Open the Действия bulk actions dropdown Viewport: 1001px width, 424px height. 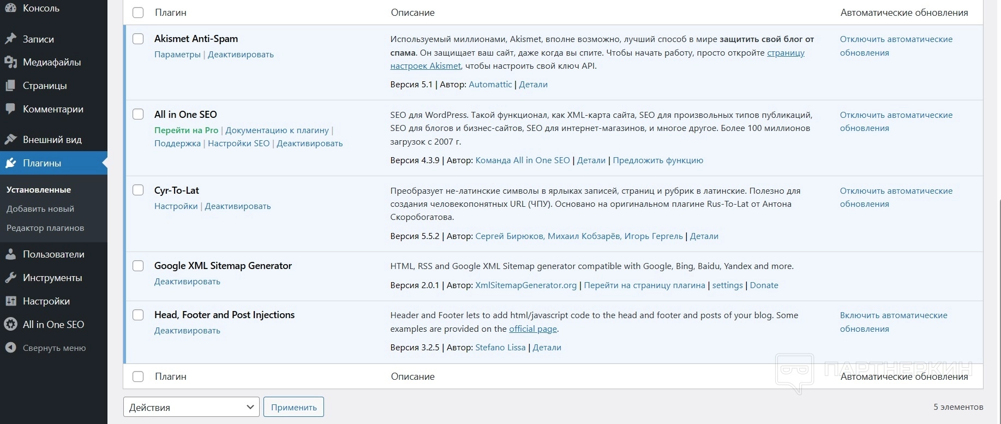191,407
